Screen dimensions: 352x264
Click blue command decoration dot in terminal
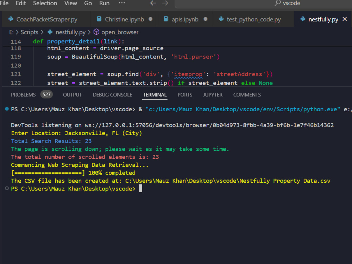7,109
